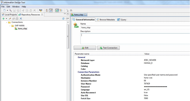Click the Authentication Mode parameter label
190x101 pixels.
tap(91, 75)
